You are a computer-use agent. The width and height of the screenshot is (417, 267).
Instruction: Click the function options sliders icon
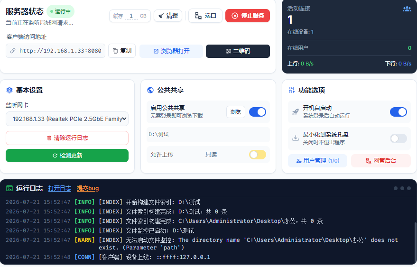(292, 90)
